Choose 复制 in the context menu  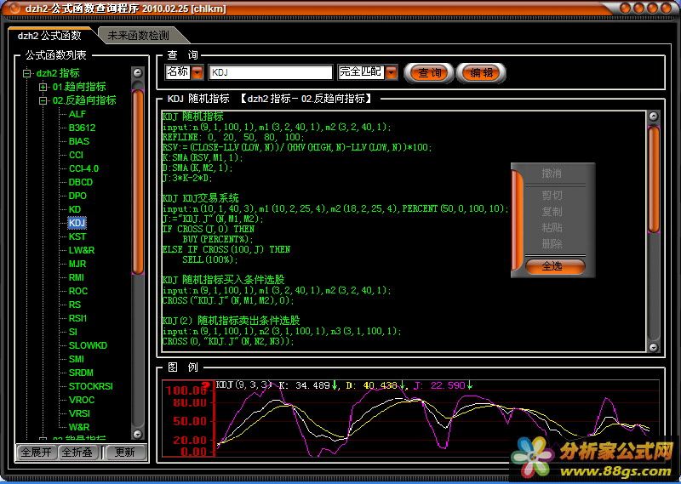click(x=552, y=212)
